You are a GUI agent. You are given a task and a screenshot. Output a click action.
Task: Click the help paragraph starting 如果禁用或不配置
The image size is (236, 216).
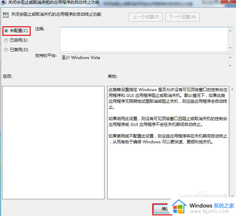[x=168, y=139]
